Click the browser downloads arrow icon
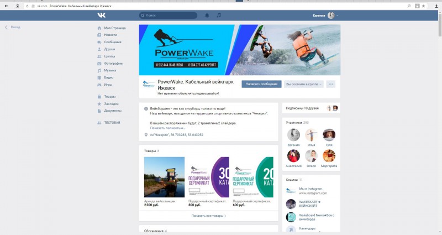 (436, 6)
